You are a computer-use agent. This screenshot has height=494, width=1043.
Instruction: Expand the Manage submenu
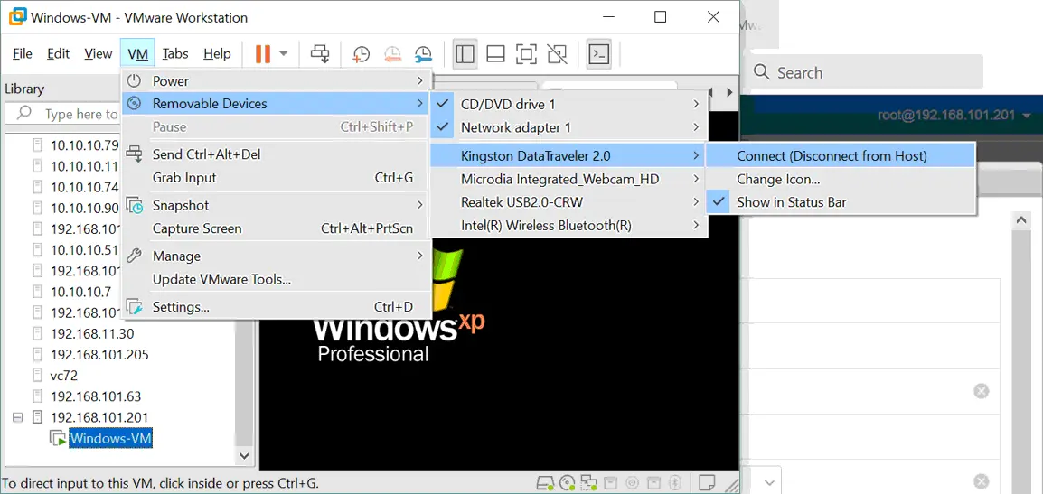coord(419,256)
